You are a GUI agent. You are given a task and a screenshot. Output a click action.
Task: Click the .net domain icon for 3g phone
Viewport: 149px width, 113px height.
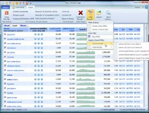[42, 84]
